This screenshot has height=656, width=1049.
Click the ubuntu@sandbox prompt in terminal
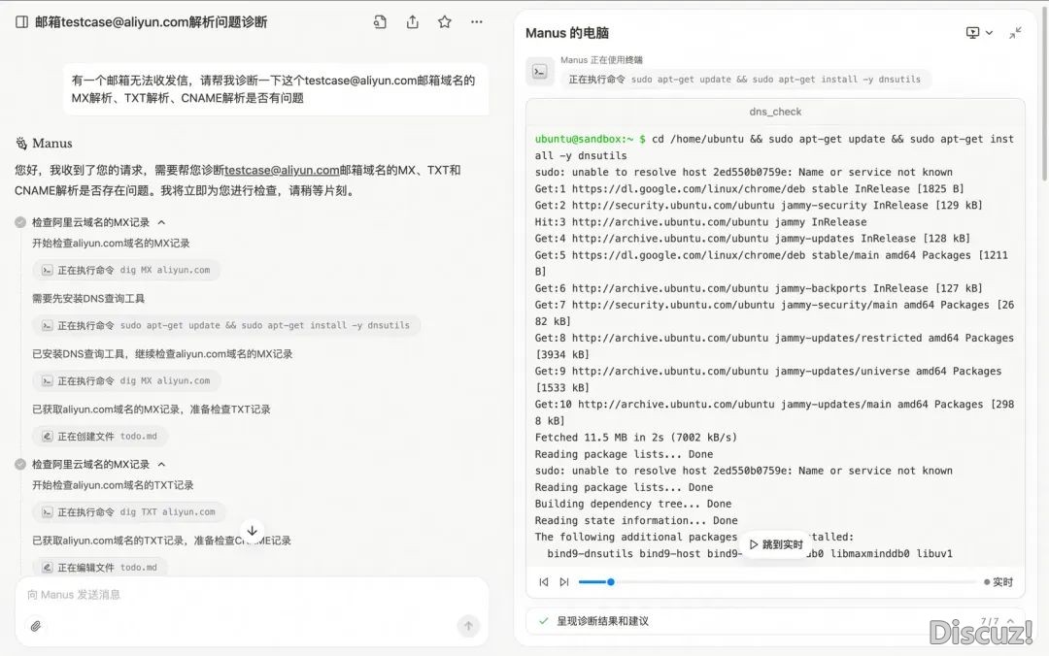[x=584, y=139]
